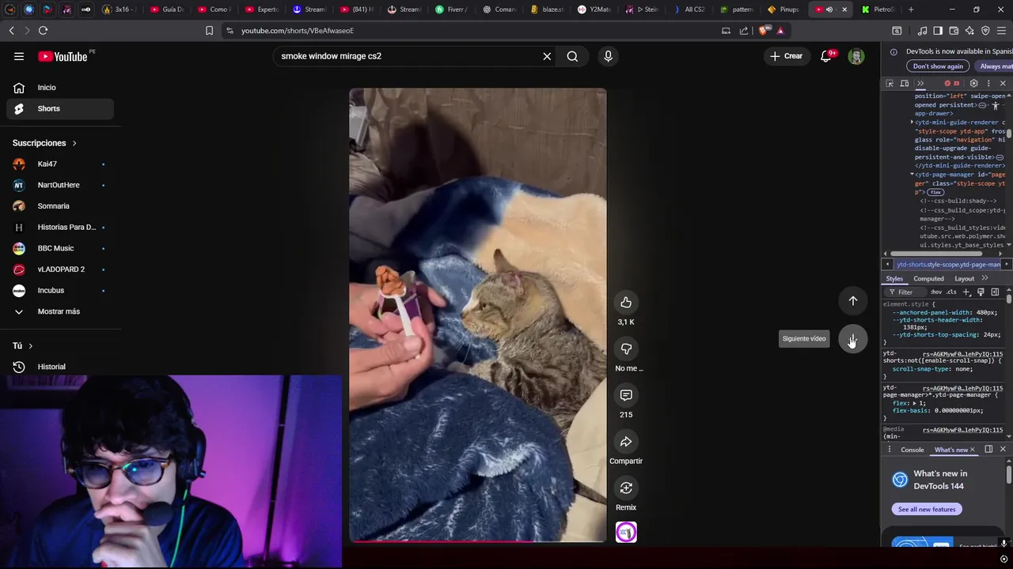The width and height of the screenshot is (1013, 569).
Task: Expand the Tú section
Action: (x=22, y=346)
